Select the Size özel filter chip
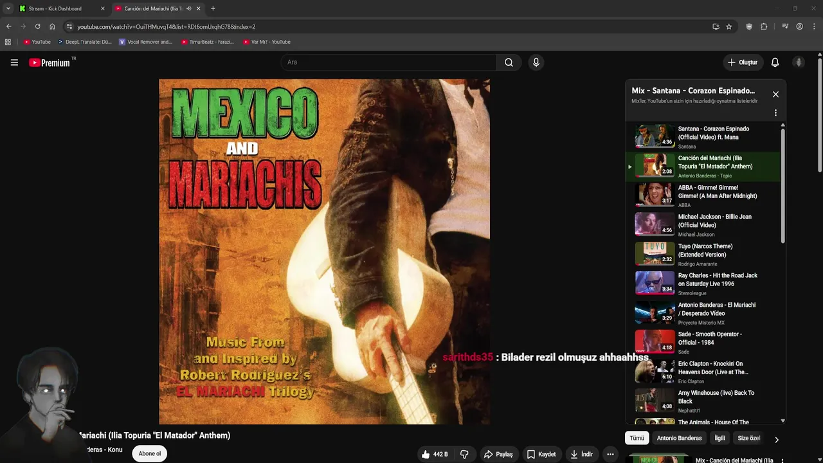 point(748,438)
